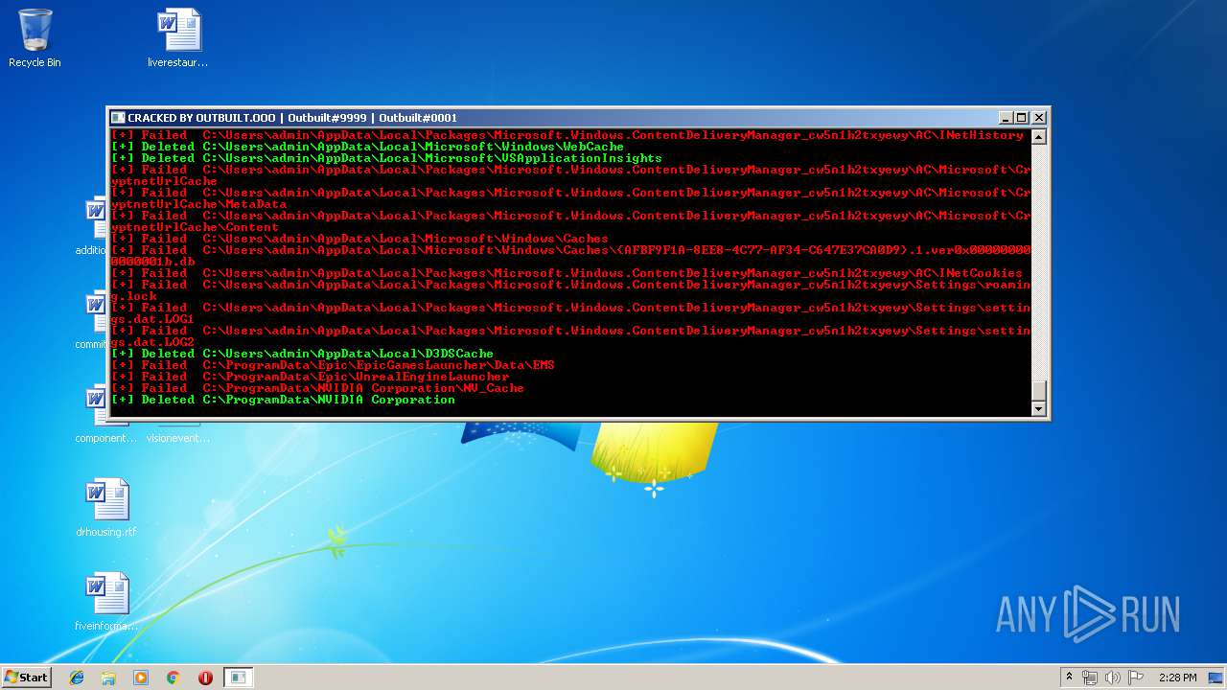The height and width of the screenshot is (690, 1227).
Task: Click the visionevent... desktop file label
Action: (x=177, y=438)
